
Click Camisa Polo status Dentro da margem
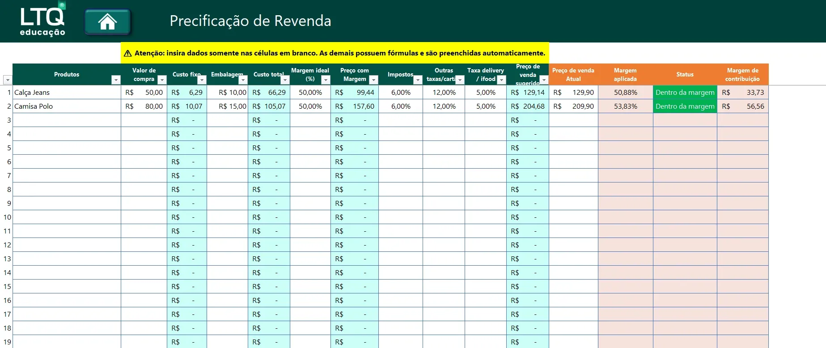[x=685, y=106]
